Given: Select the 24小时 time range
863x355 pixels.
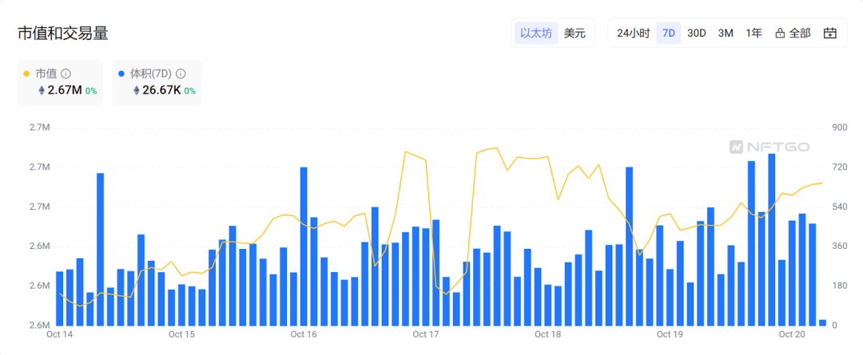Looking at the screenshot, I should [633, 33].
